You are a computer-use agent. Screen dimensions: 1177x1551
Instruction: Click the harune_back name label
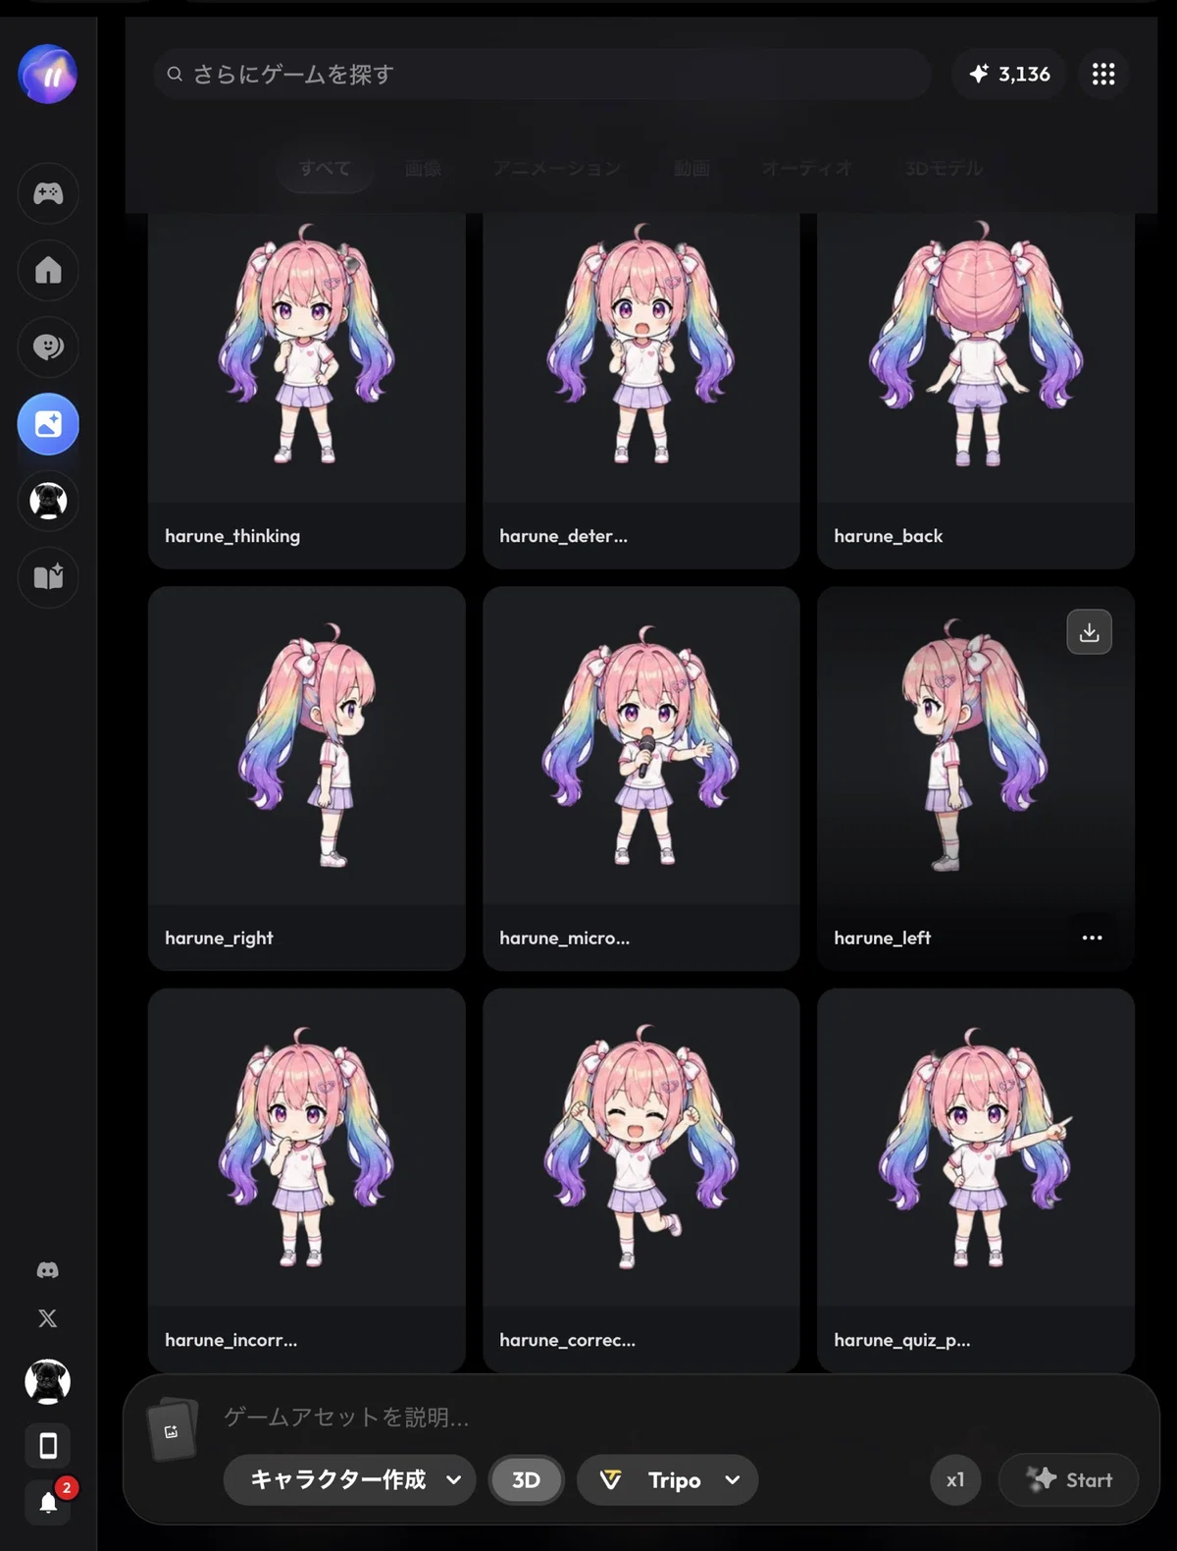(x=888, y=536)
